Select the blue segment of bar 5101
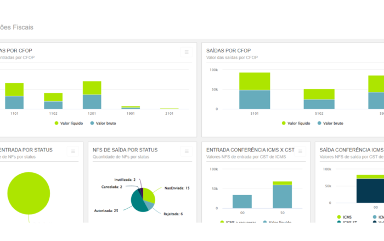Screen dimensions: 384x241 tap(255, 99)
